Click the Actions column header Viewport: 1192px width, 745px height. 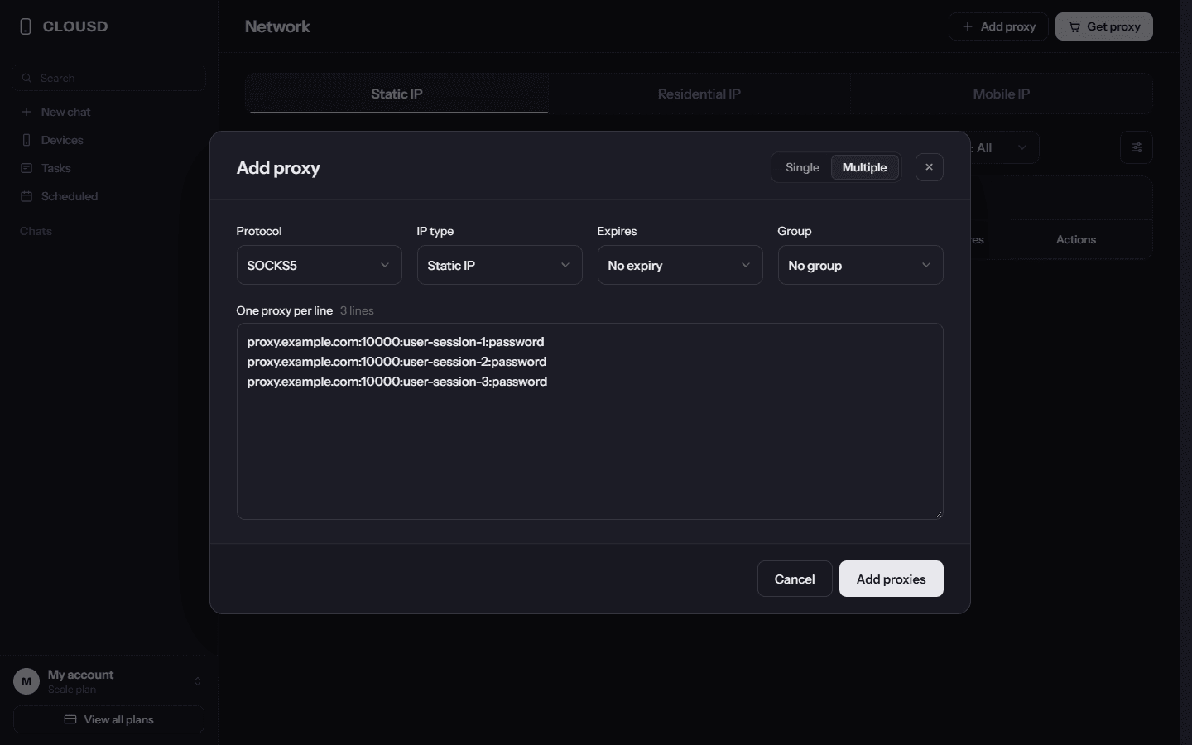coord(1076,239)
